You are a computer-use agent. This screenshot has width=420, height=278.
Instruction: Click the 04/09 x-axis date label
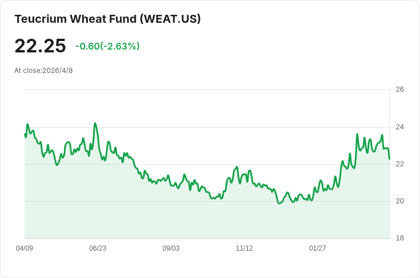(x=25, y=248)
